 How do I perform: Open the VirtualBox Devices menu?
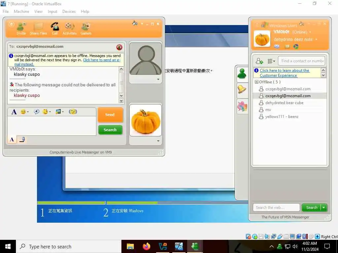click(69, 12)
